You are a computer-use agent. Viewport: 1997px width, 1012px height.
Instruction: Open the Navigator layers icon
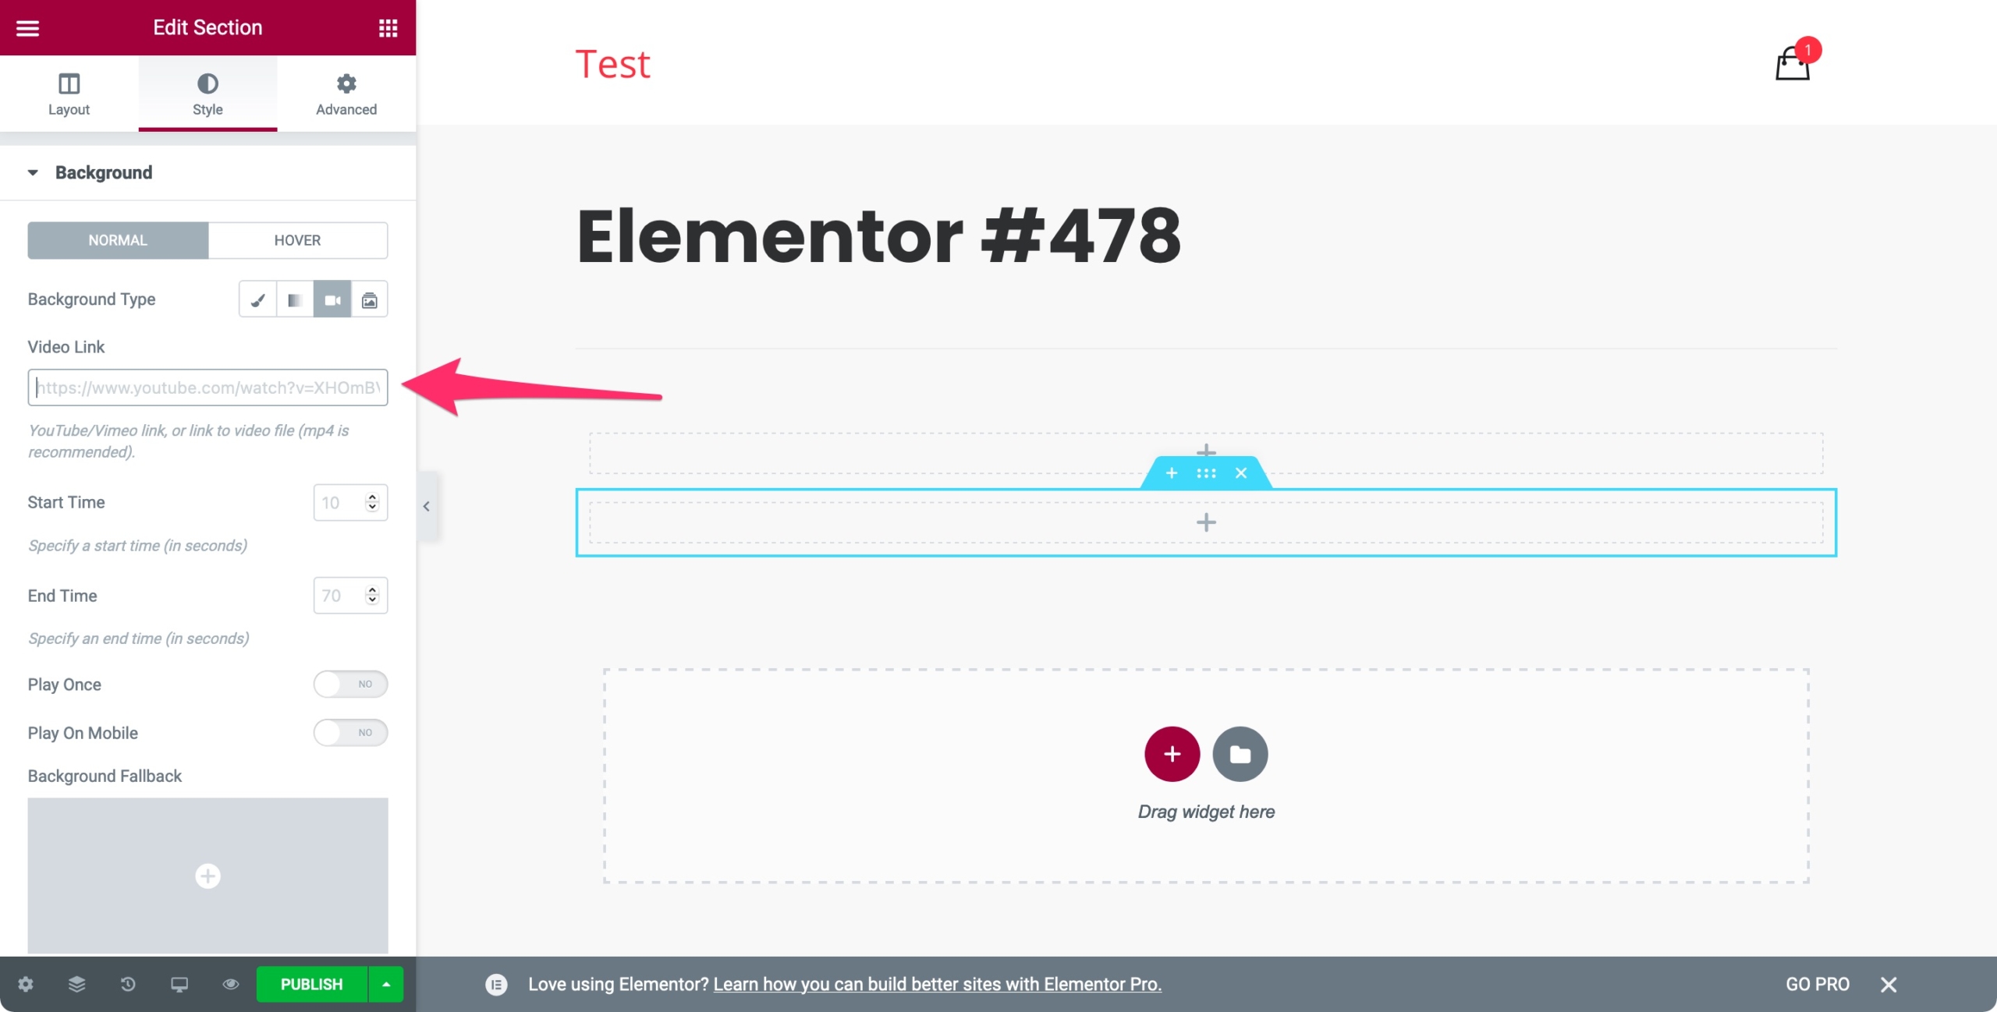(x=76, y=984)
